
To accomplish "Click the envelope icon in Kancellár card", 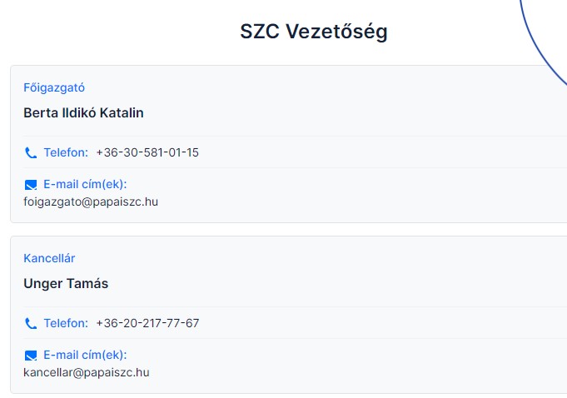I will (31, 355).
